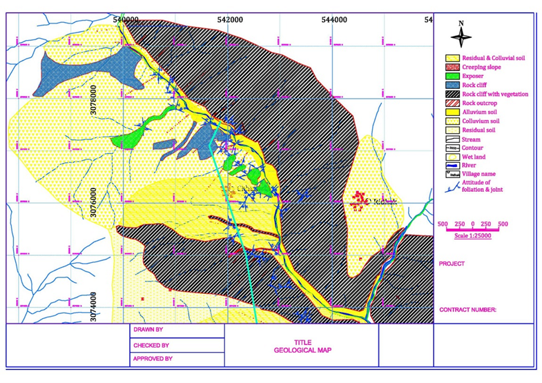
Task: Pick the yellow Alluvium soil swatch
Action: click(452, 112)
